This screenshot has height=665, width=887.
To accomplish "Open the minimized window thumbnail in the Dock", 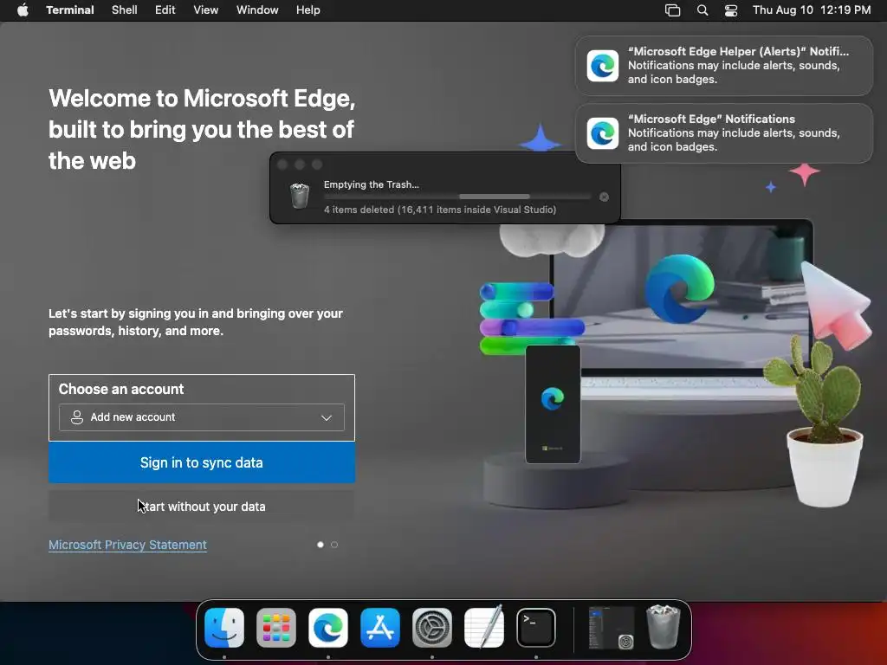I will tap(611, 628).
